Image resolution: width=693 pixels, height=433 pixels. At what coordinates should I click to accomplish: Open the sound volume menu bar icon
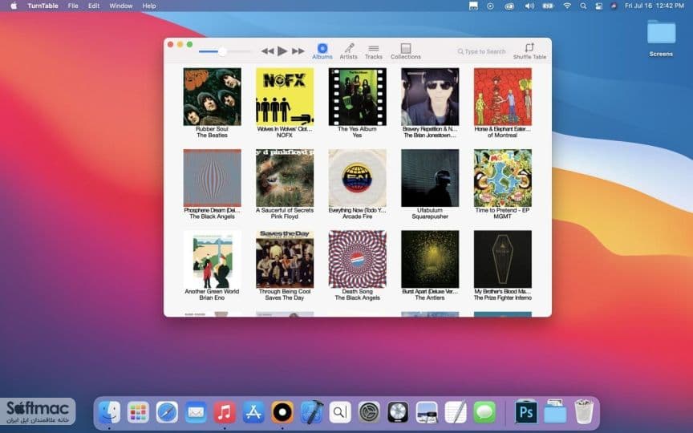(x=529, y=6)
